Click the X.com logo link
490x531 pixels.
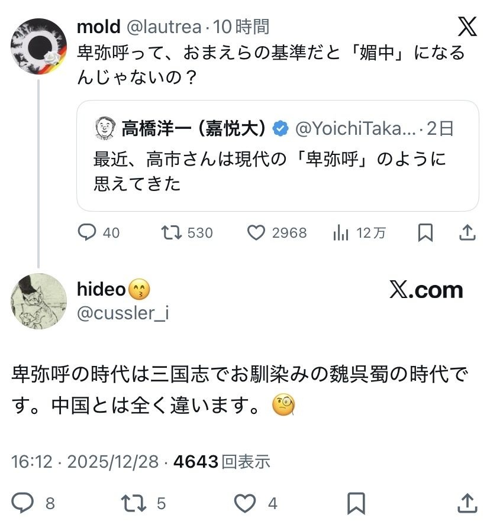click(426, 290)
